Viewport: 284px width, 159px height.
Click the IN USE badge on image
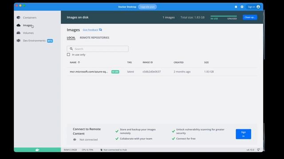point(115,72)
